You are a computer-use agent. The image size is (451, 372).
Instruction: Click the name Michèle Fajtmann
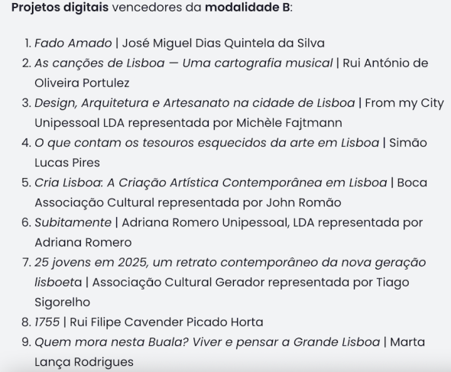click(290, 123)
